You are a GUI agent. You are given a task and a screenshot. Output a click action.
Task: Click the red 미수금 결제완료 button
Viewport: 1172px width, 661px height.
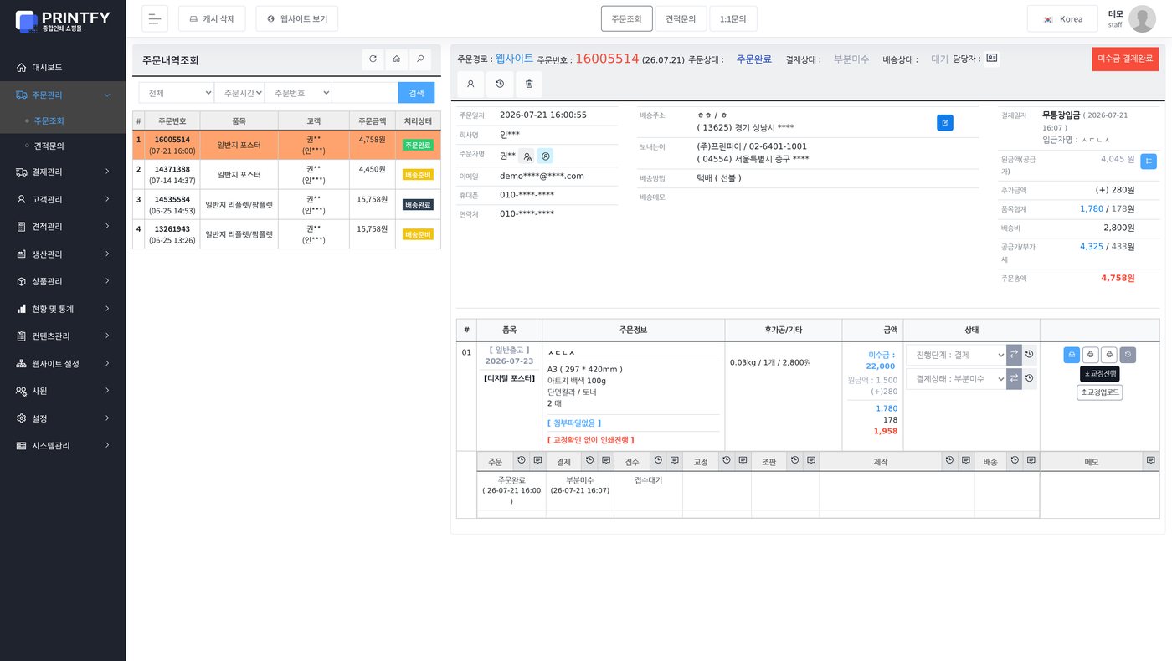(1125, 59)
